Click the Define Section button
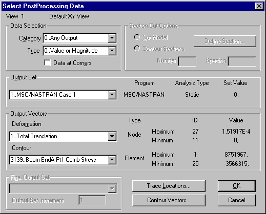Viewport: 266px width, 214px height. pos(225,41)
